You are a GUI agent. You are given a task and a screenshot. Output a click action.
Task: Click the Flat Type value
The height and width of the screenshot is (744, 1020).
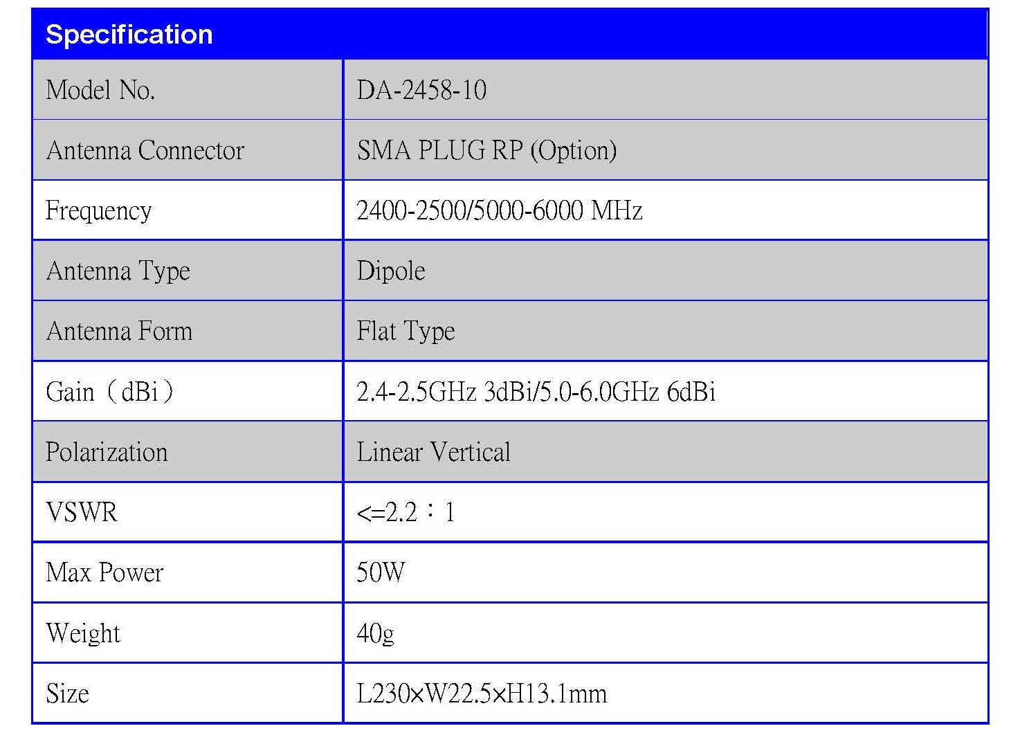coord(406,331)
